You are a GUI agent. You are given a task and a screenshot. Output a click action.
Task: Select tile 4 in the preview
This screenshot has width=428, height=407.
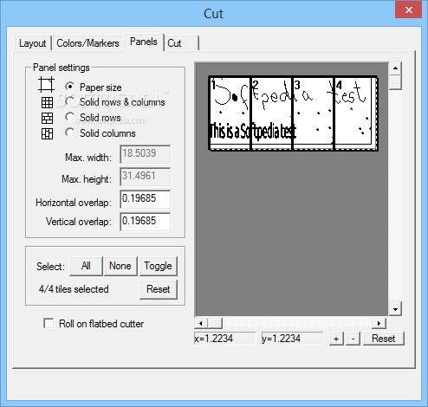point(355,113)
